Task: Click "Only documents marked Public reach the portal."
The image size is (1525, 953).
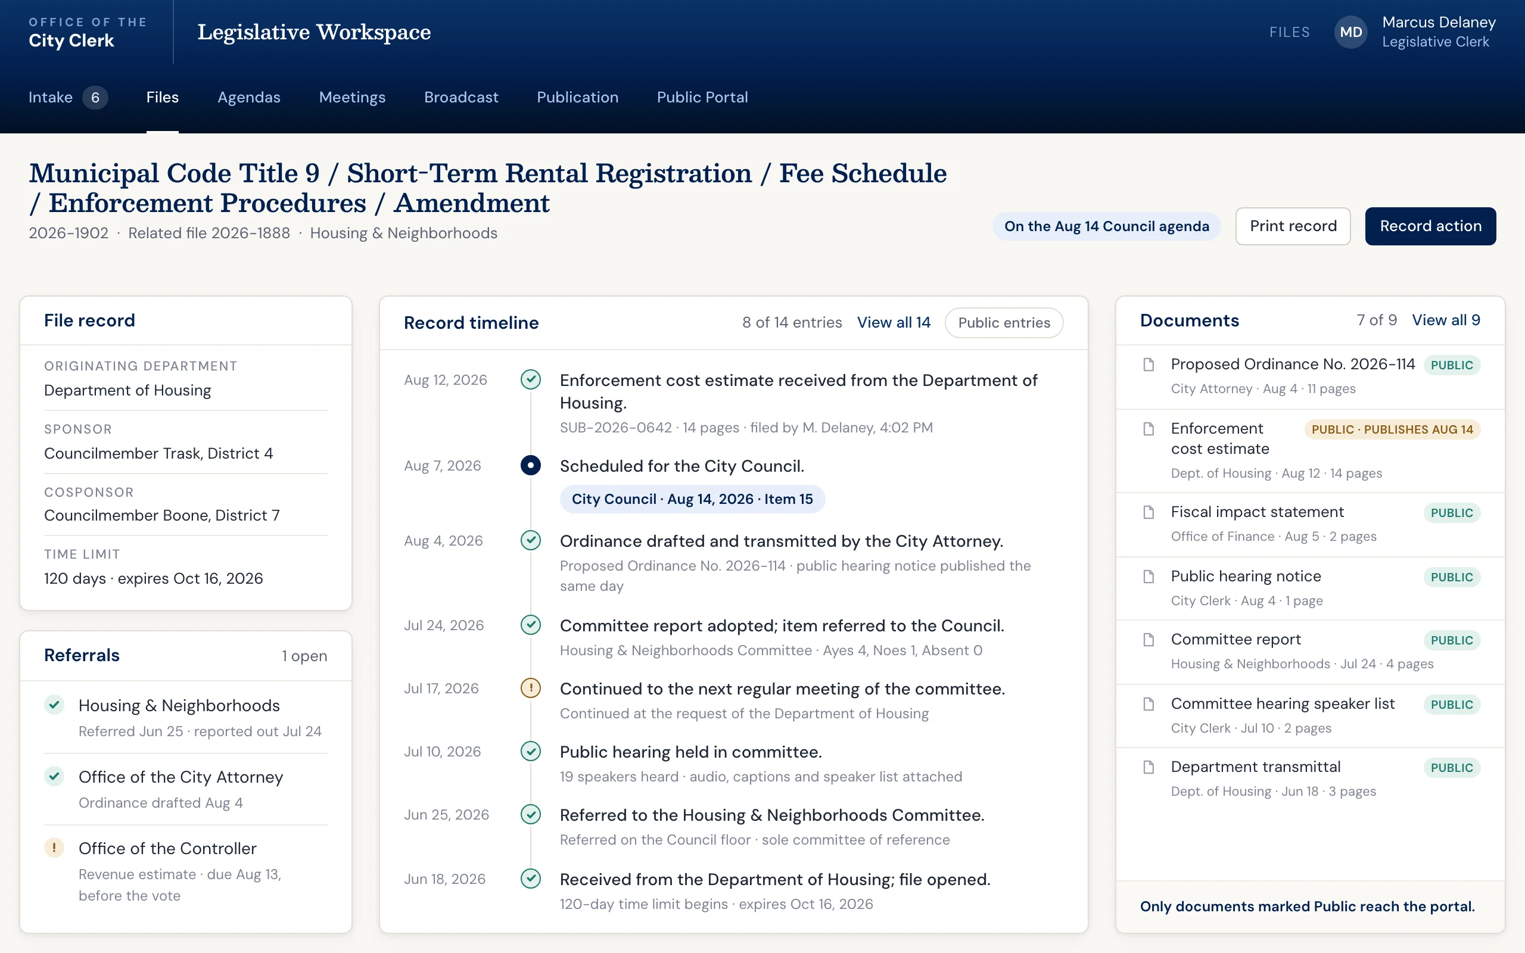Action: [x=1307, y=907]
